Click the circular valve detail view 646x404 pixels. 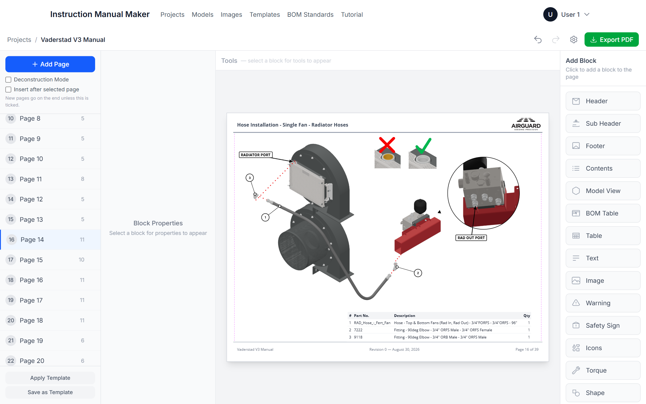[x=484, y=193]
